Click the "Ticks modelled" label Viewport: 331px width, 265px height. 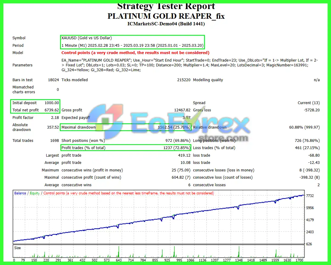point(74,80)
